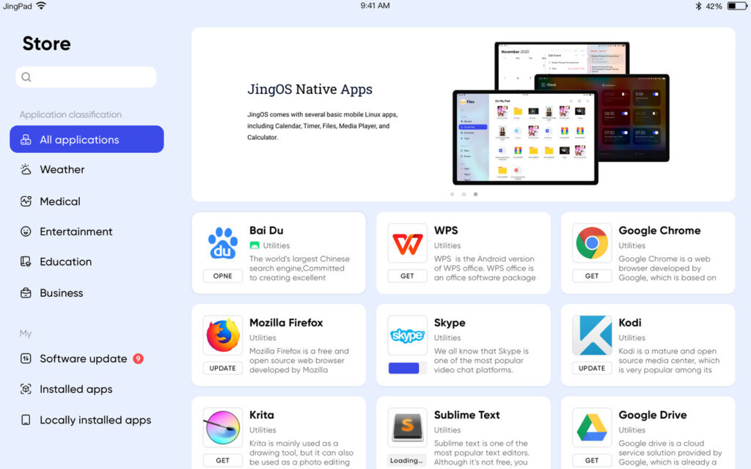Click the 9:41 AM clock

375,6
